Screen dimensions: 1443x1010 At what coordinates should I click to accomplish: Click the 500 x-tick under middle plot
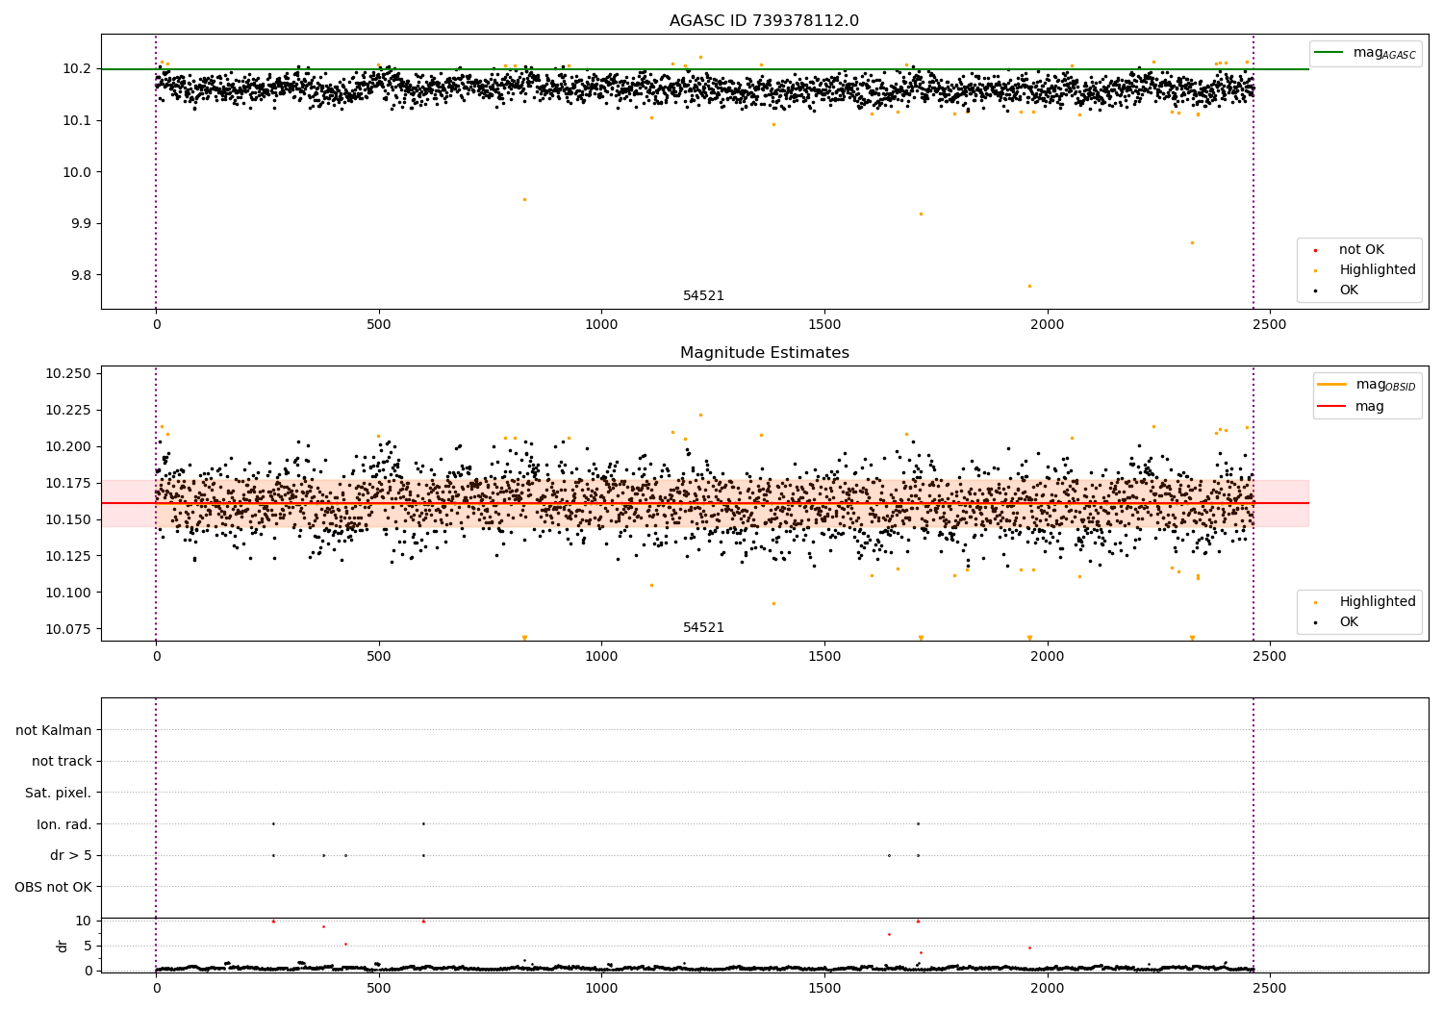pos(379,657)
